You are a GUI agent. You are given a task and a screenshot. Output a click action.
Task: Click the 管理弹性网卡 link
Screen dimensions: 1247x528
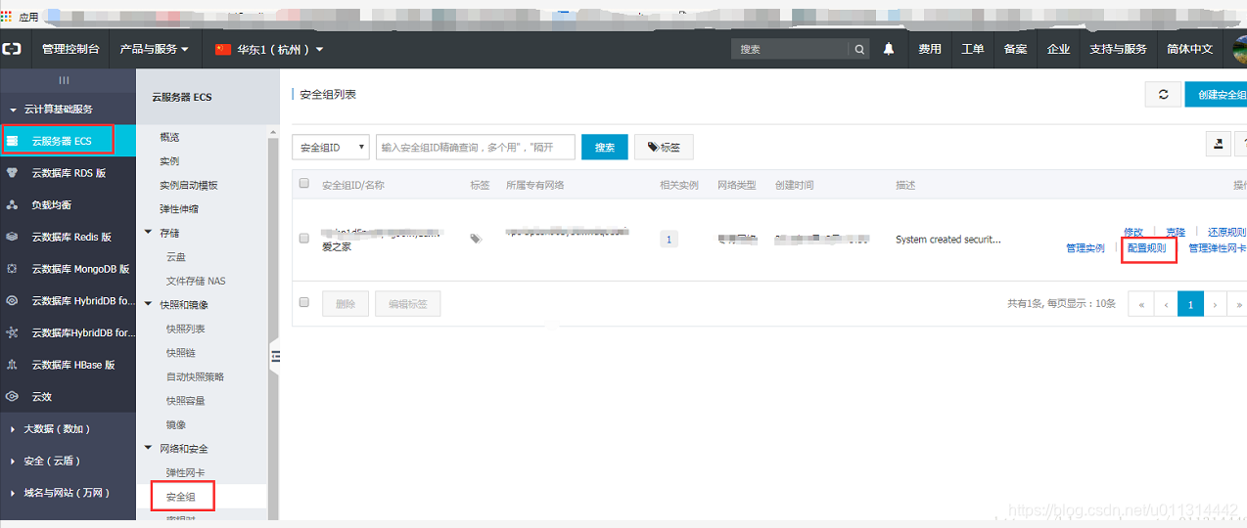1218,248
